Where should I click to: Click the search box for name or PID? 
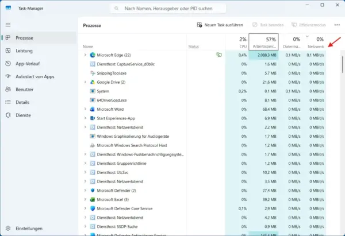(x=168, y=9)
